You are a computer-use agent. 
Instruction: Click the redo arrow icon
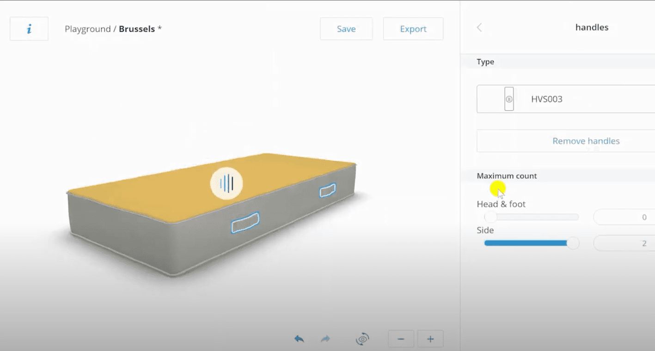(x=325, y=339)
